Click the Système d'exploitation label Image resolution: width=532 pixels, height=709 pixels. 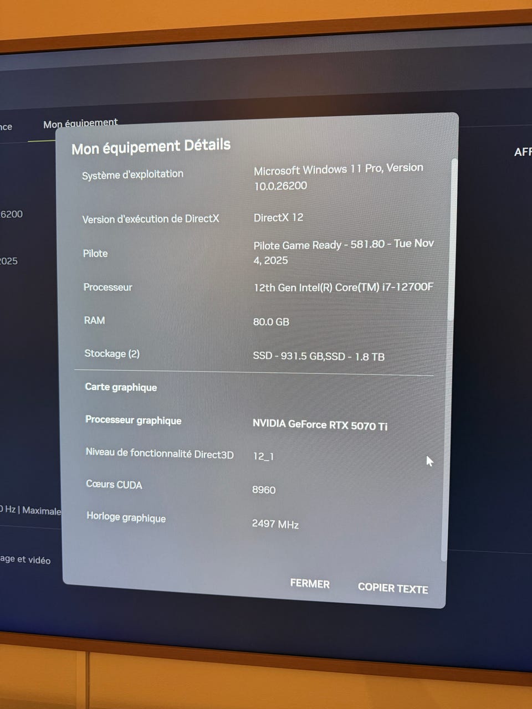click(x=132, y=174)
